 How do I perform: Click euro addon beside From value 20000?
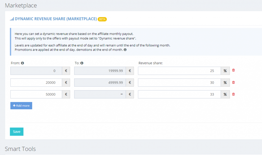pos(66,83)
